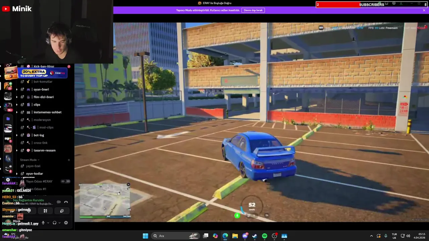
Task: Expand microphone input options arrow
Action: 48,223
